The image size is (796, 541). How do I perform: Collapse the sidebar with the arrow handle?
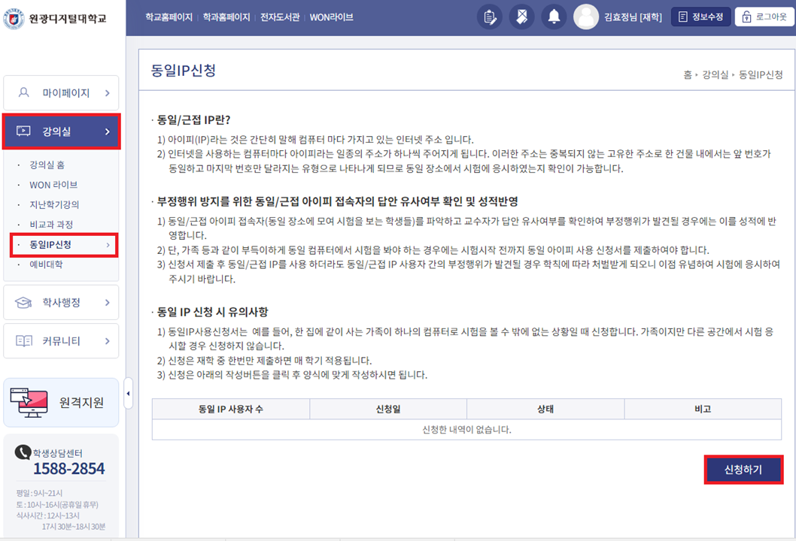(x=128, y=394)
